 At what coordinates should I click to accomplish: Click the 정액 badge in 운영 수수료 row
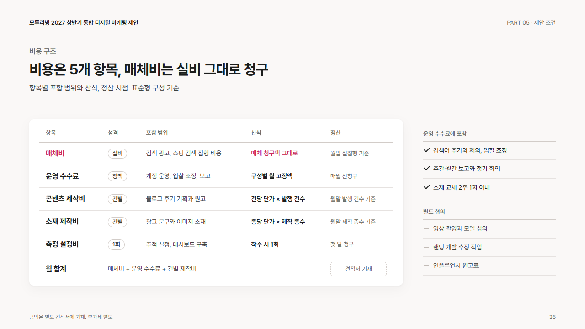click(x=117, y=176)
